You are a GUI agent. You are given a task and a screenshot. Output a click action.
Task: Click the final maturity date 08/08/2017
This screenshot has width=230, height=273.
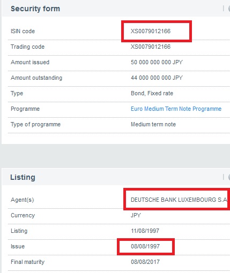pos(145,262)
